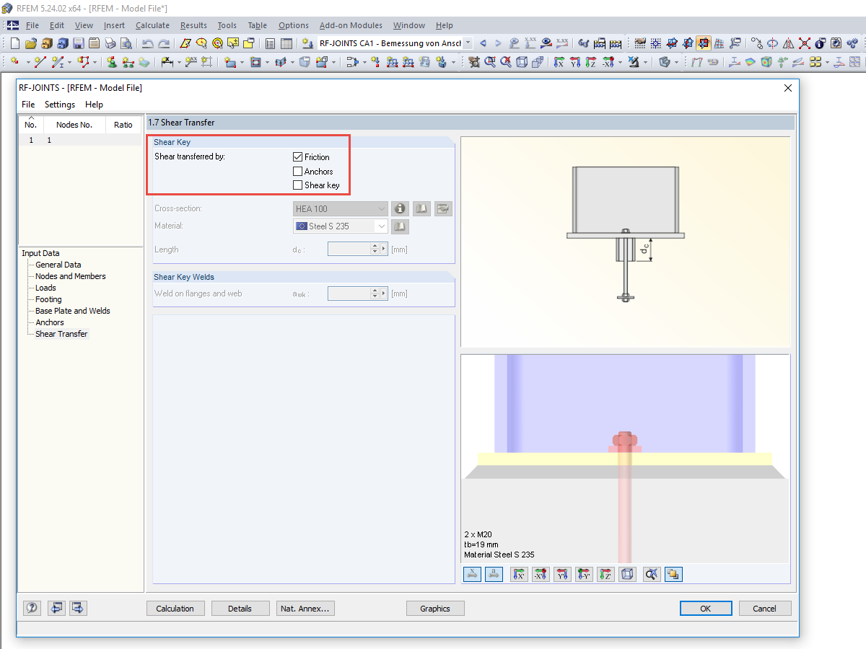866x649 pixels.
Task: Click the Nodes No. column header
Action: coord(74,125)
